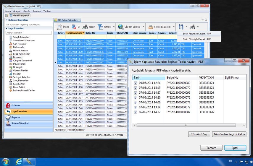Uncheck invoice dated 07/05/2014 14:37

(x=136, y=93)
